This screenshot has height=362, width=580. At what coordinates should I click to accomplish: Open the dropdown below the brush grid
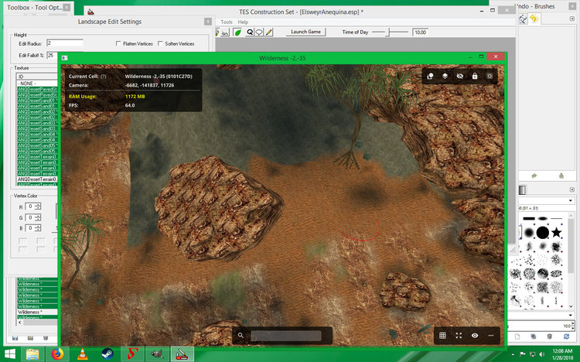click(571, 315)
